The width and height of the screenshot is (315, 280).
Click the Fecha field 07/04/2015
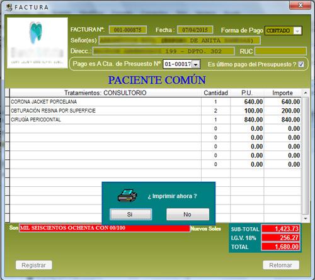coord(195,30)
